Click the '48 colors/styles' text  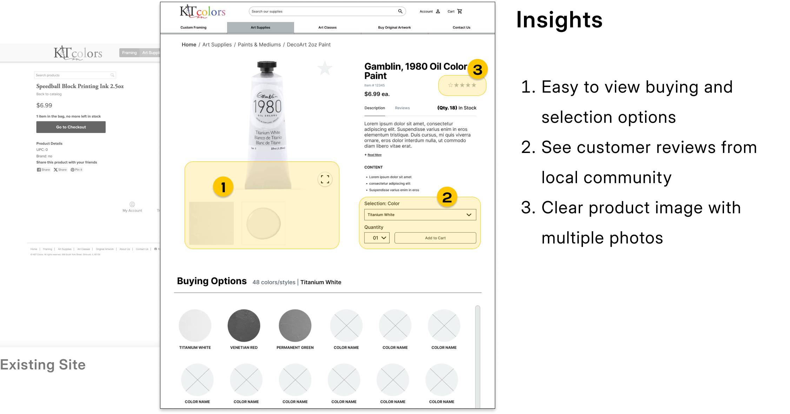coord(274,282)
